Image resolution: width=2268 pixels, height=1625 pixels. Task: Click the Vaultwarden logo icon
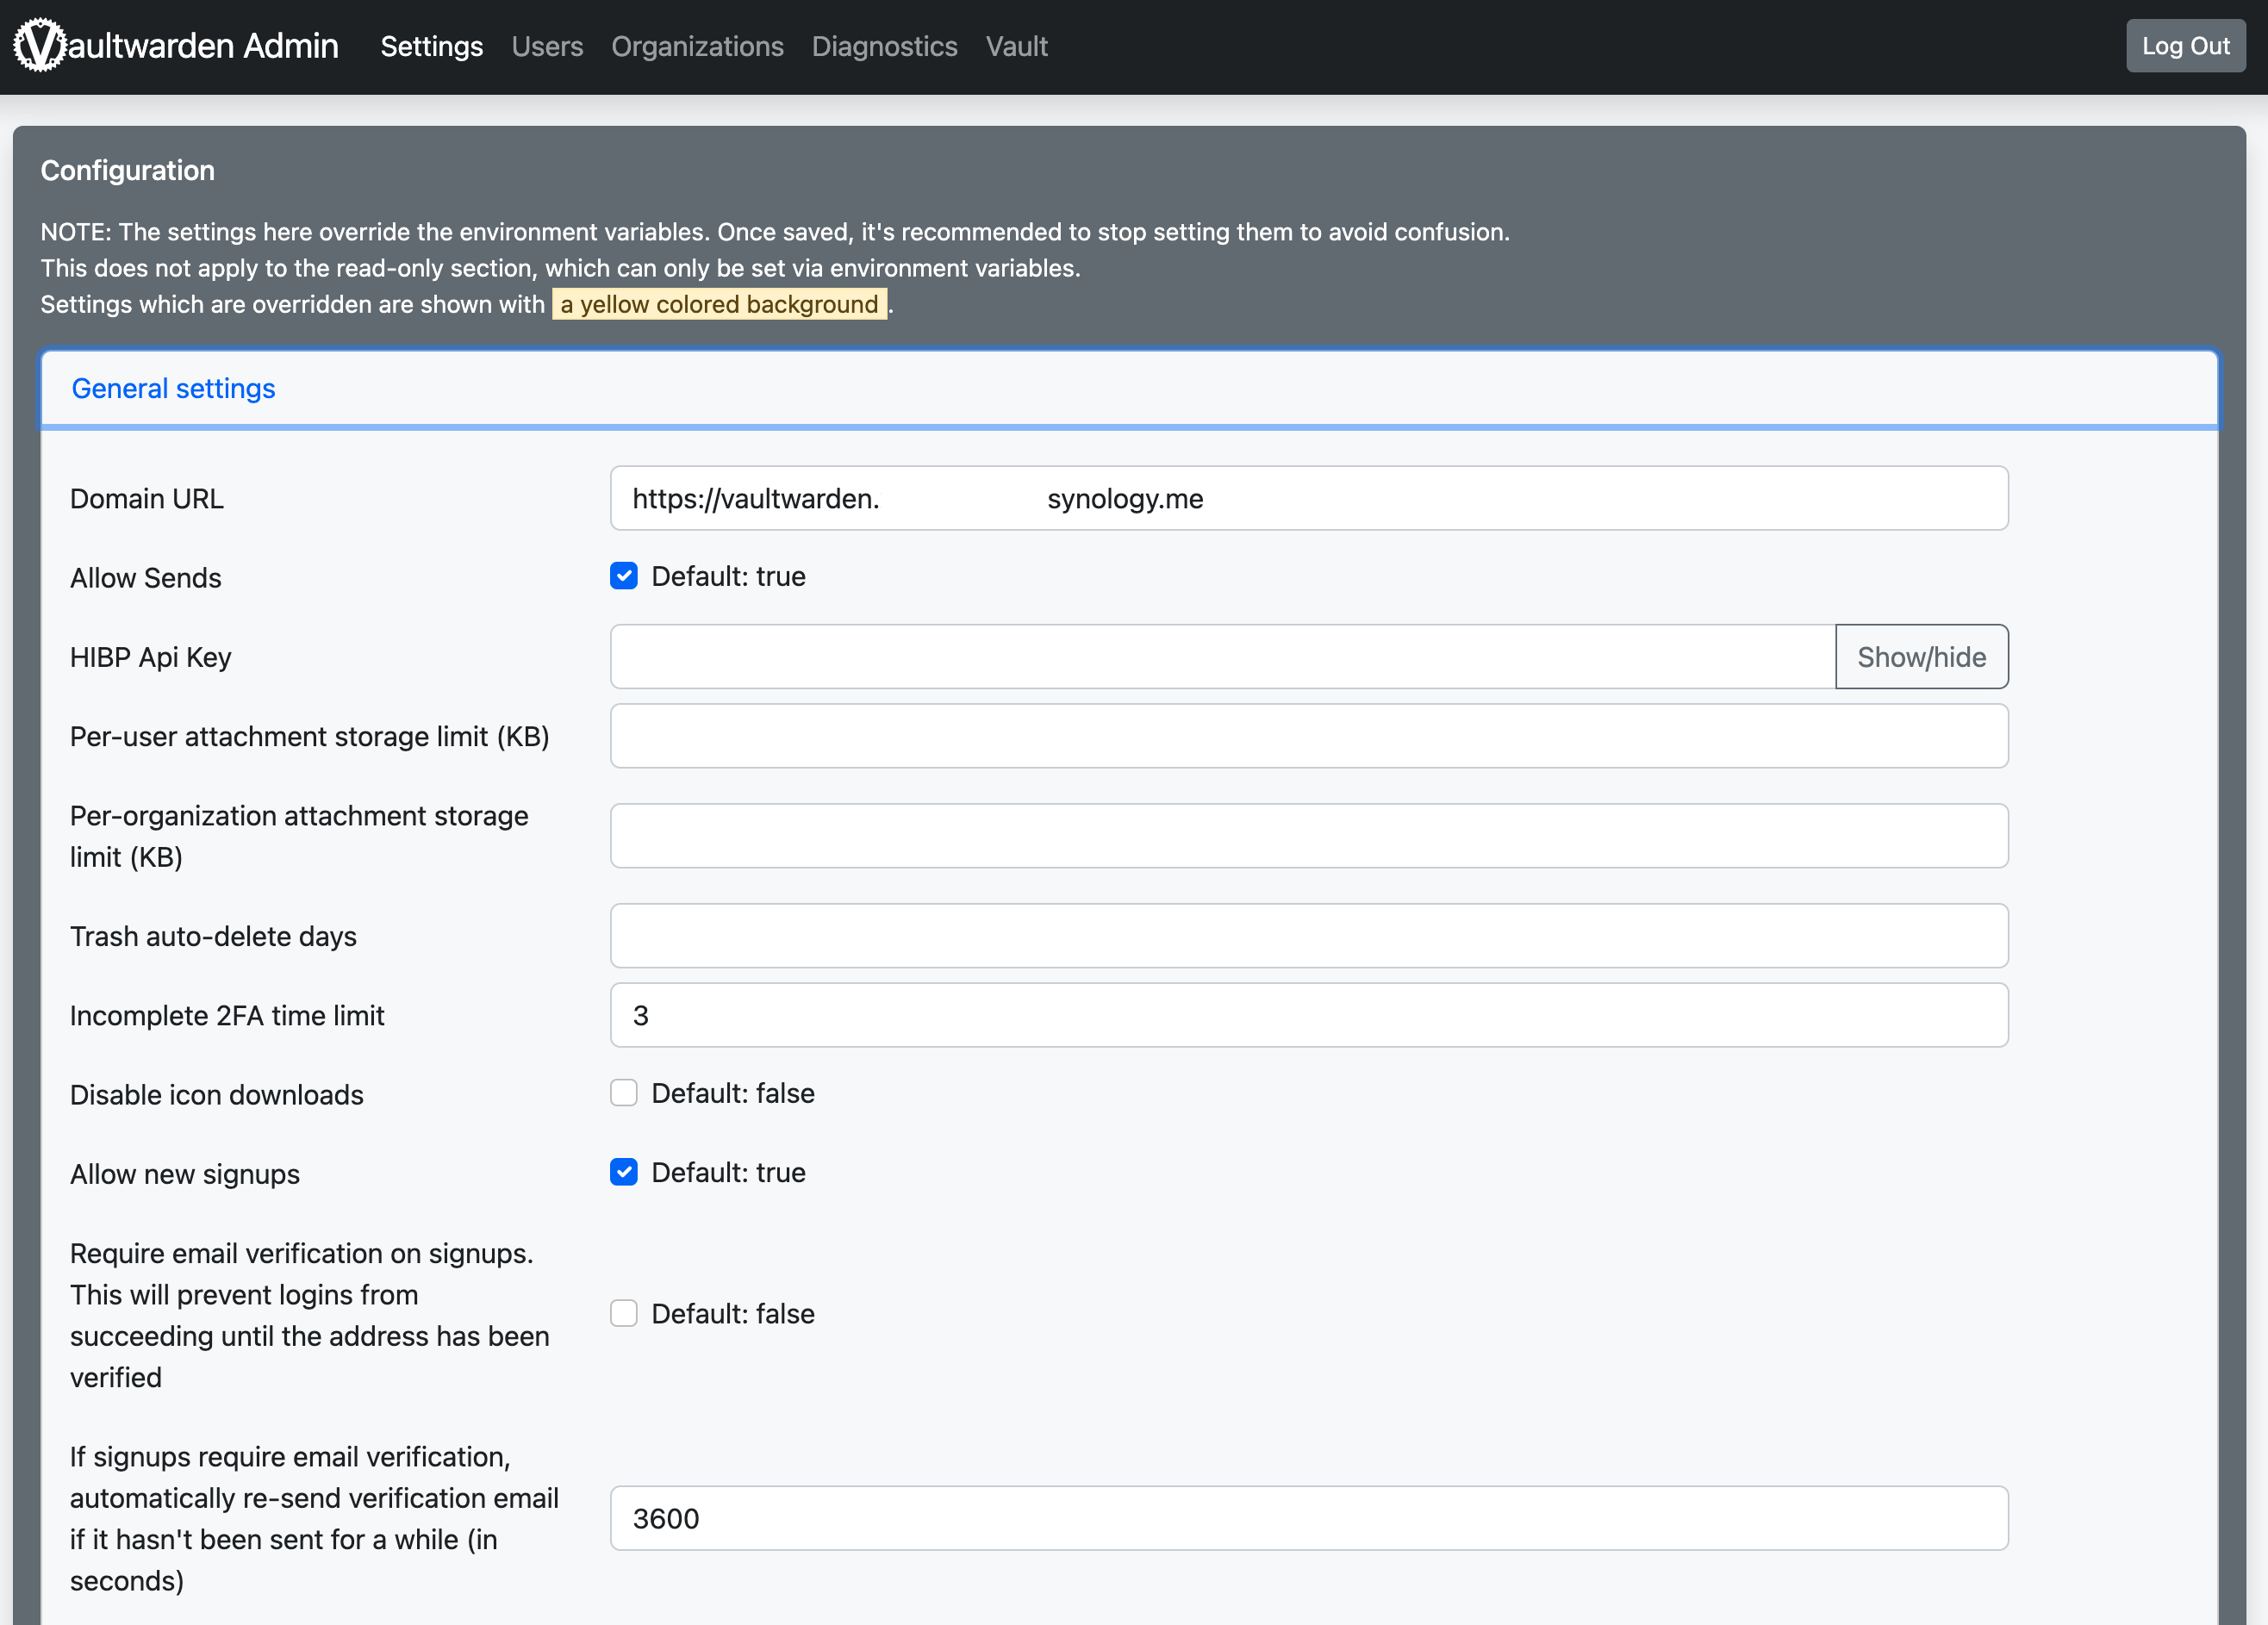39,45
